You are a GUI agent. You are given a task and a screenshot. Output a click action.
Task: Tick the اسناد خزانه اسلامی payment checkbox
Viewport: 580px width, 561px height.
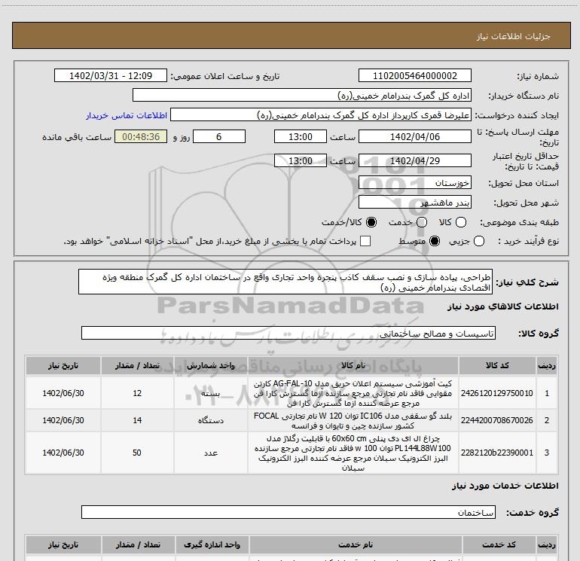click(x=365, y=241)
